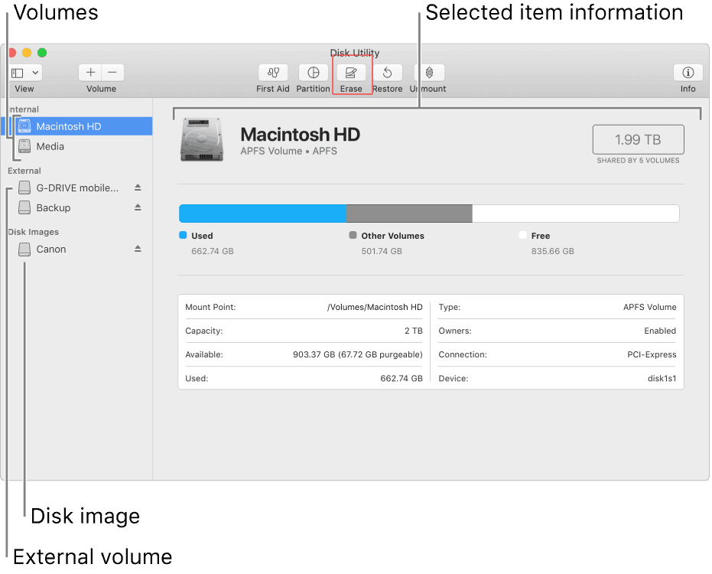Click the gray Other Volumes legend swatch
Screen dimensions: 712x574
(x=353, y=235)
